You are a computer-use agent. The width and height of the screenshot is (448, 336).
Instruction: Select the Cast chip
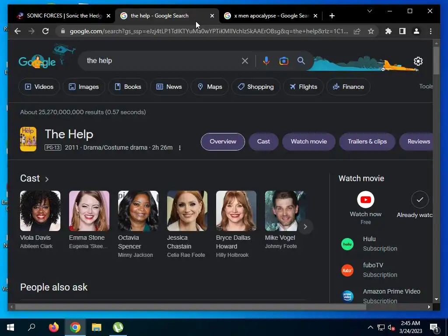pyautogui.click(x=263, y=141)
